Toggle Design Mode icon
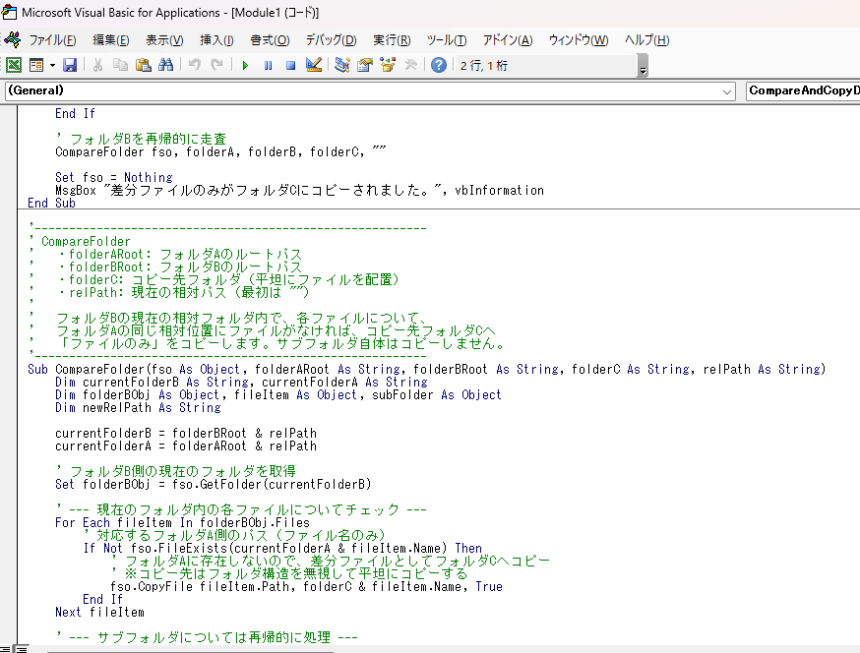This screenshot has width=860, height=653. (x=314, y=65)
